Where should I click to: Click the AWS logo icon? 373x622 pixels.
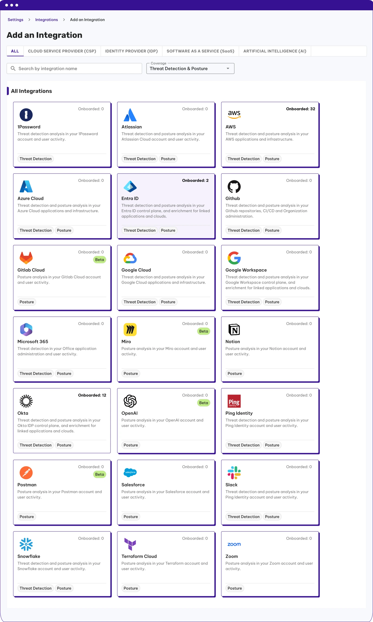[x=234, y=115]
